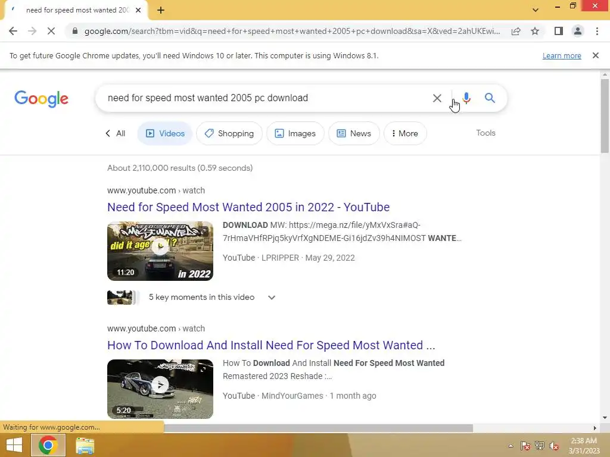Image resolution: width=610 pixels, height=457 pixels.
Task: Open Need for Speed Most Wanted 2005 in 2022 link
Action: click(248, 207)
